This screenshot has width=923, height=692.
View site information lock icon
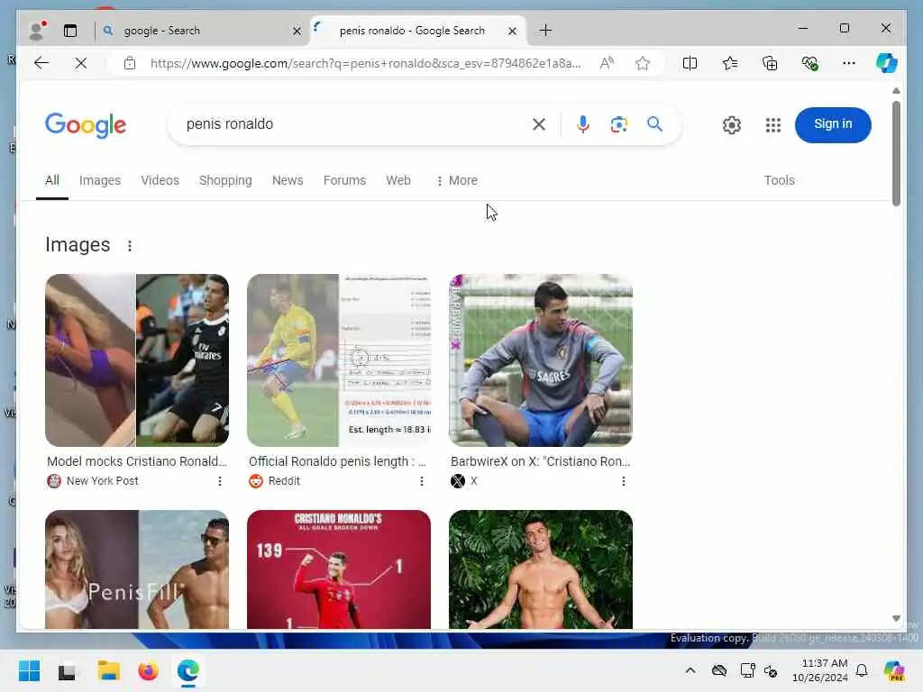coord(130,63)
